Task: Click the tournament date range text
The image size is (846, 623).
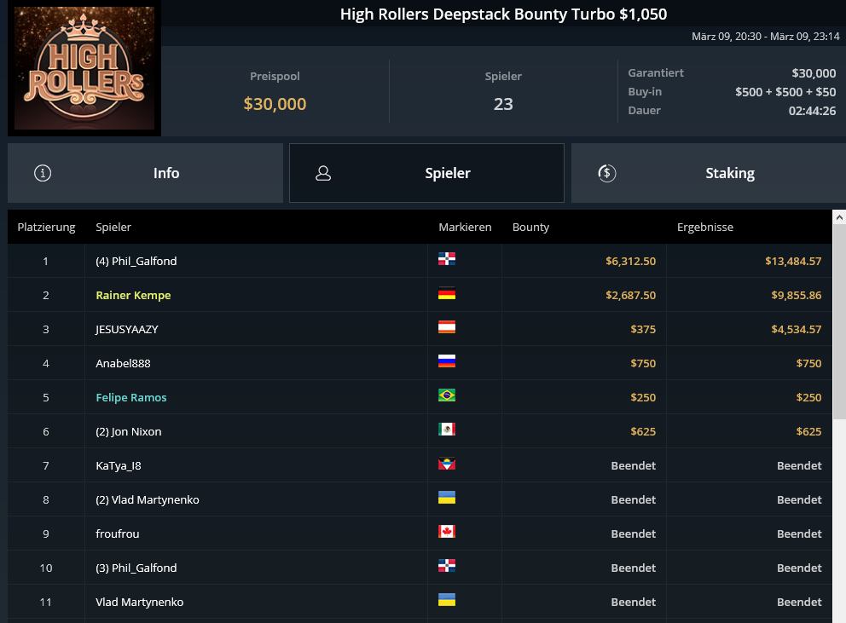Action: tap(766, 36)
